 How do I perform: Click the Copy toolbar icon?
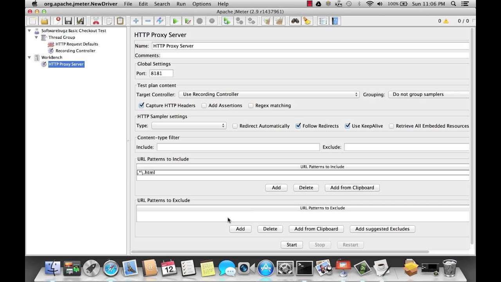[108, 21]
